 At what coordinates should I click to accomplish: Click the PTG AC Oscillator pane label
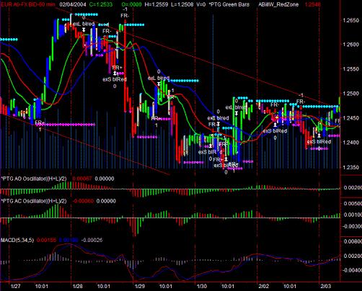34,201
